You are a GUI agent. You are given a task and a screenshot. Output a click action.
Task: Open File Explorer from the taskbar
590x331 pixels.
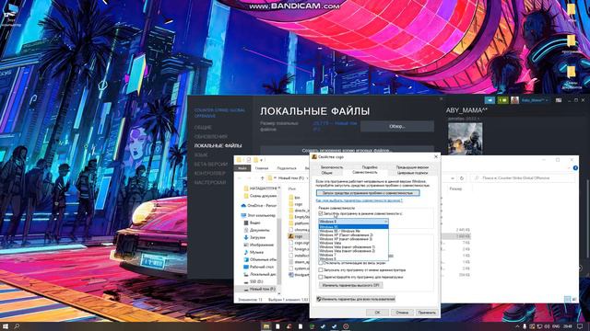coord(266,326)
